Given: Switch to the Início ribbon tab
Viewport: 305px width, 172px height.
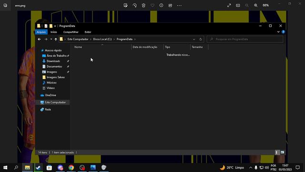Looking at the screenshot, I should tap(54, 32).
